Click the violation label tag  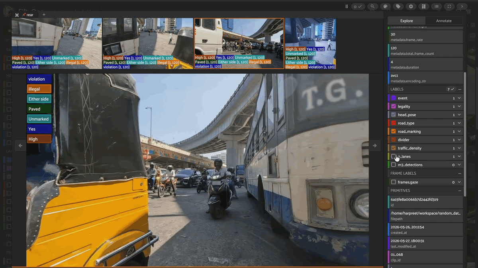[39, 79]
